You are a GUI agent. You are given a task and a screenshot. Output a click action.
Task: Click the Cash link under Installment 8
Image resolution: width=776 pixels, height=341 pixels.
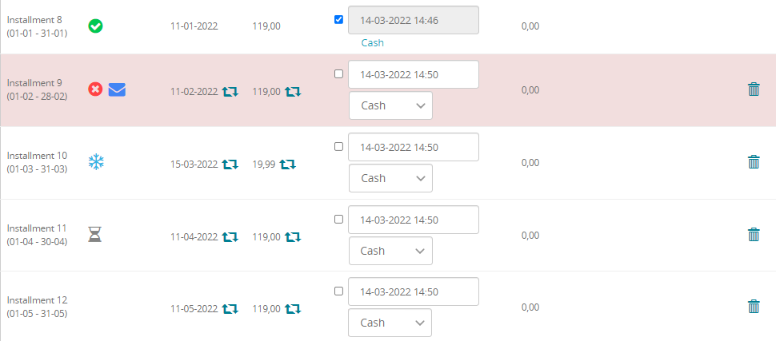372,43
